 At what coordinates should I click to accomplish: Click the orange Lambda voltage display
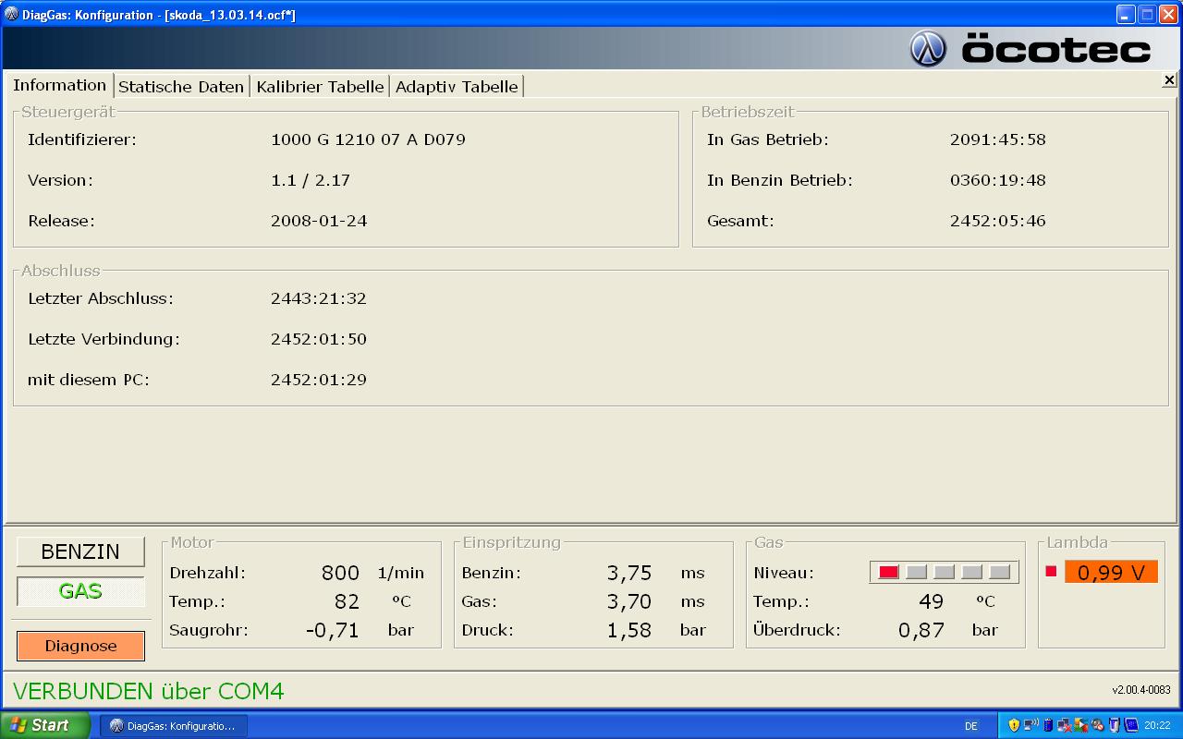[x=1111, y=573]
